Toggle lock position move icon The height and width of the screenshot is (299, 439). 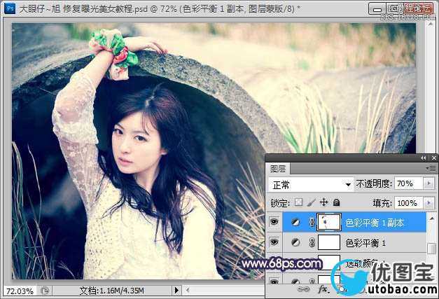pos(323,202)
